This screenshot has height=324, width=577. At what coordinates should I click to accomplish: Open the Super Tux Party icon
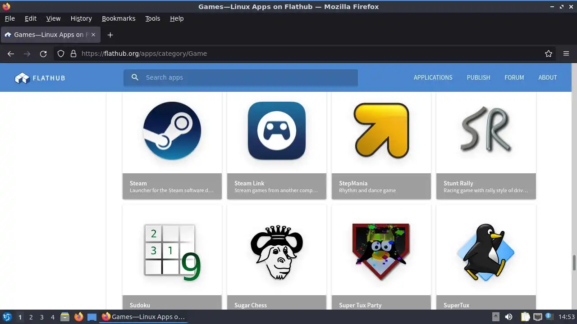tap(381, 252)
